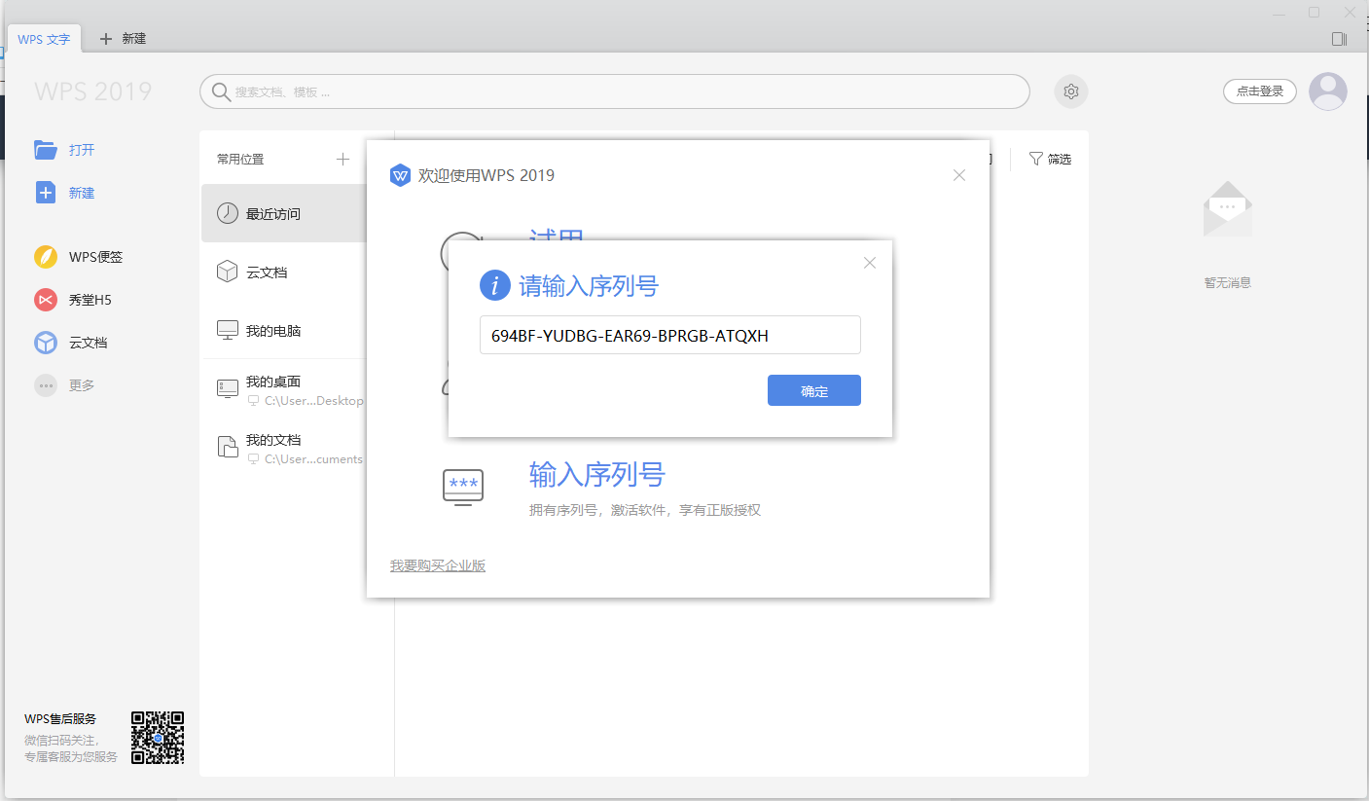Click the 点击登录 button

pos(1260,91)
